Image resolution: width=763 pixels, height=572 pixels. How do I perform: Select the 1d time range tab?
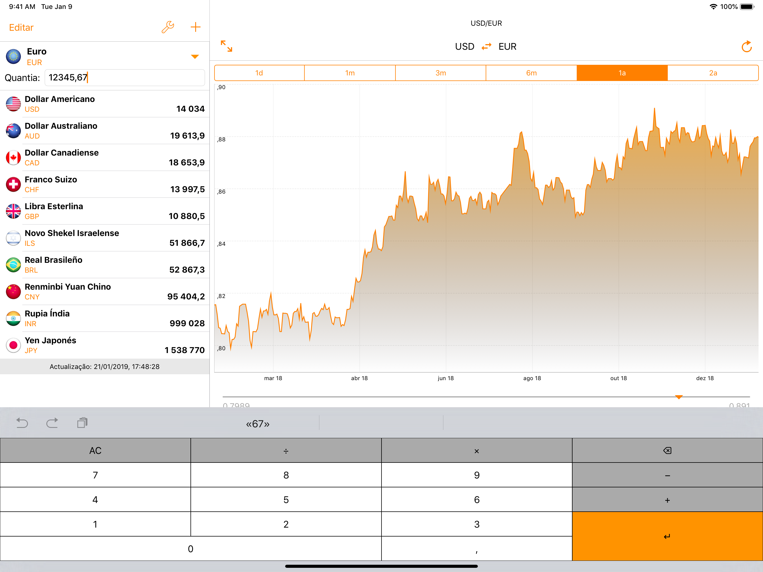click(259, 73)
